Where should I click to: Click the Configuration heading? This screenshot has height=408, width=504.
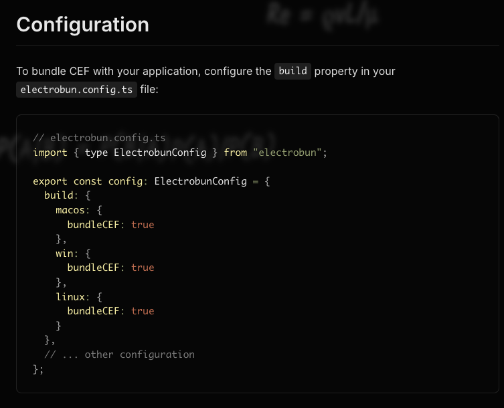[x=82, y=25]
